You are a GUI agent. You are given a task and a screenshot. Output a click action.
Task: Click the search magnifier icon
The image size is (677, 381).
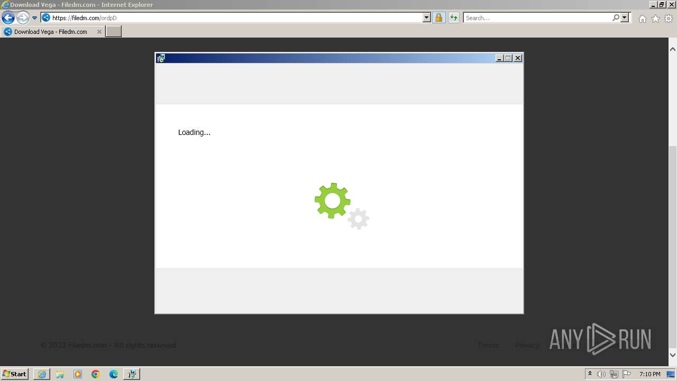tap(616, 18)
